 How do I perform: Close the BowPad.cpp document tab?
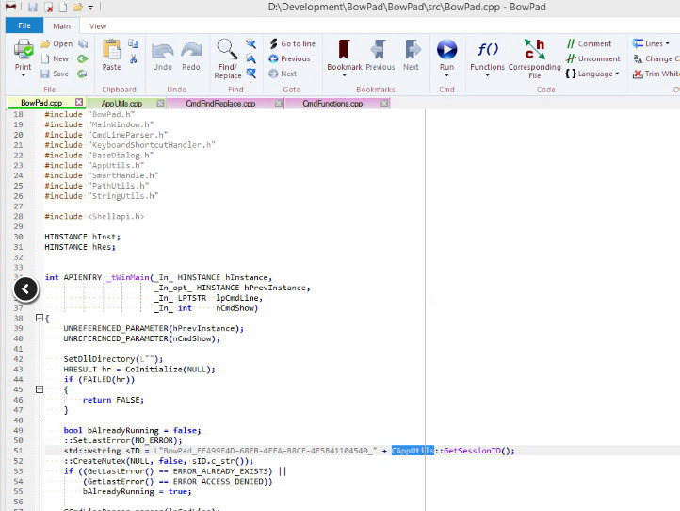click(79, 104)
